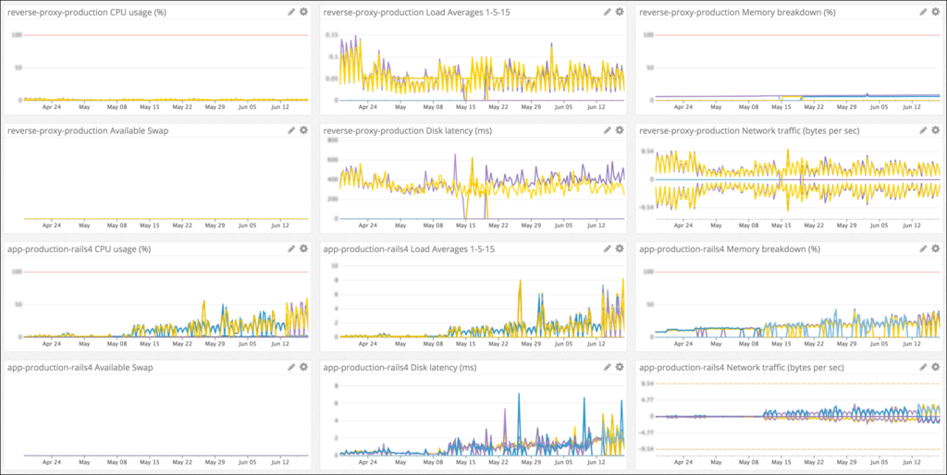Edit app-production-rails4 Network traffic graph via pencil

pos(923,366)
